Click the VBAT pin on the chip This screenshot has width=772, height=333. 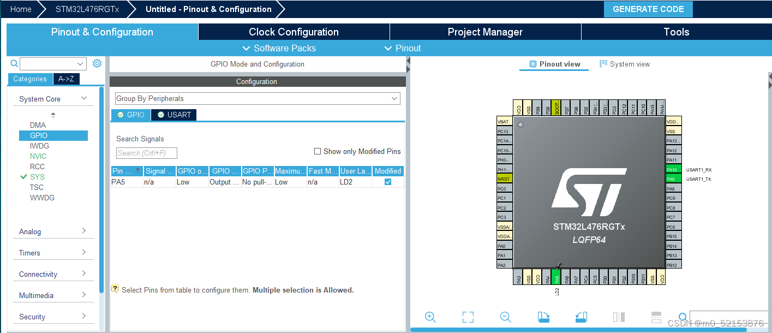click(x=504, y=122)
